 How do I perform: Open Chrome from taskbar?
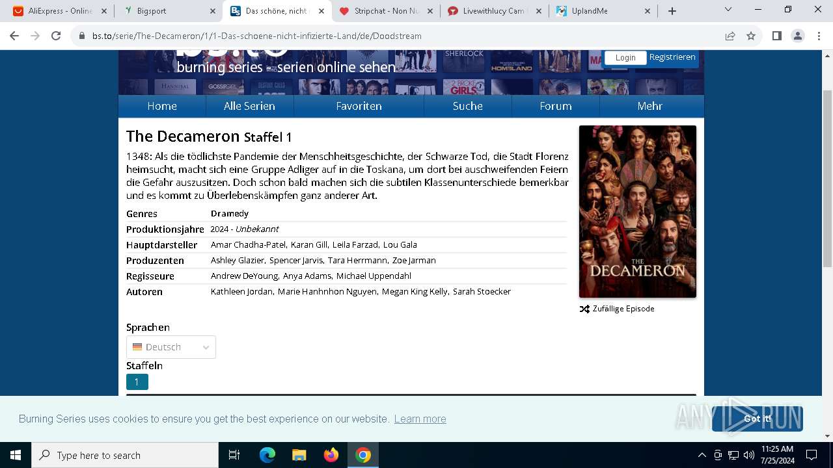coord(363,455)
